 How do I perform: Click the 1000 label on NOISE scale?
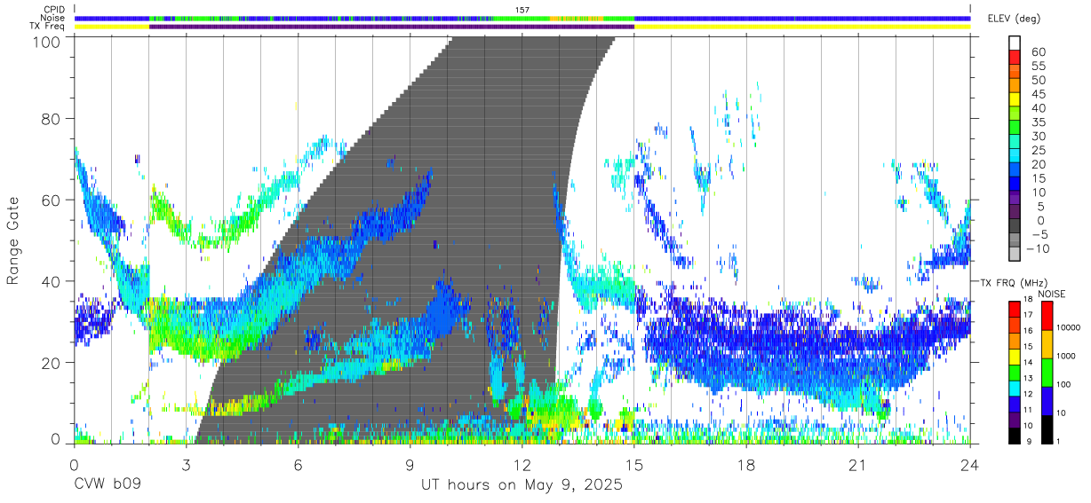coord(1066,356)
